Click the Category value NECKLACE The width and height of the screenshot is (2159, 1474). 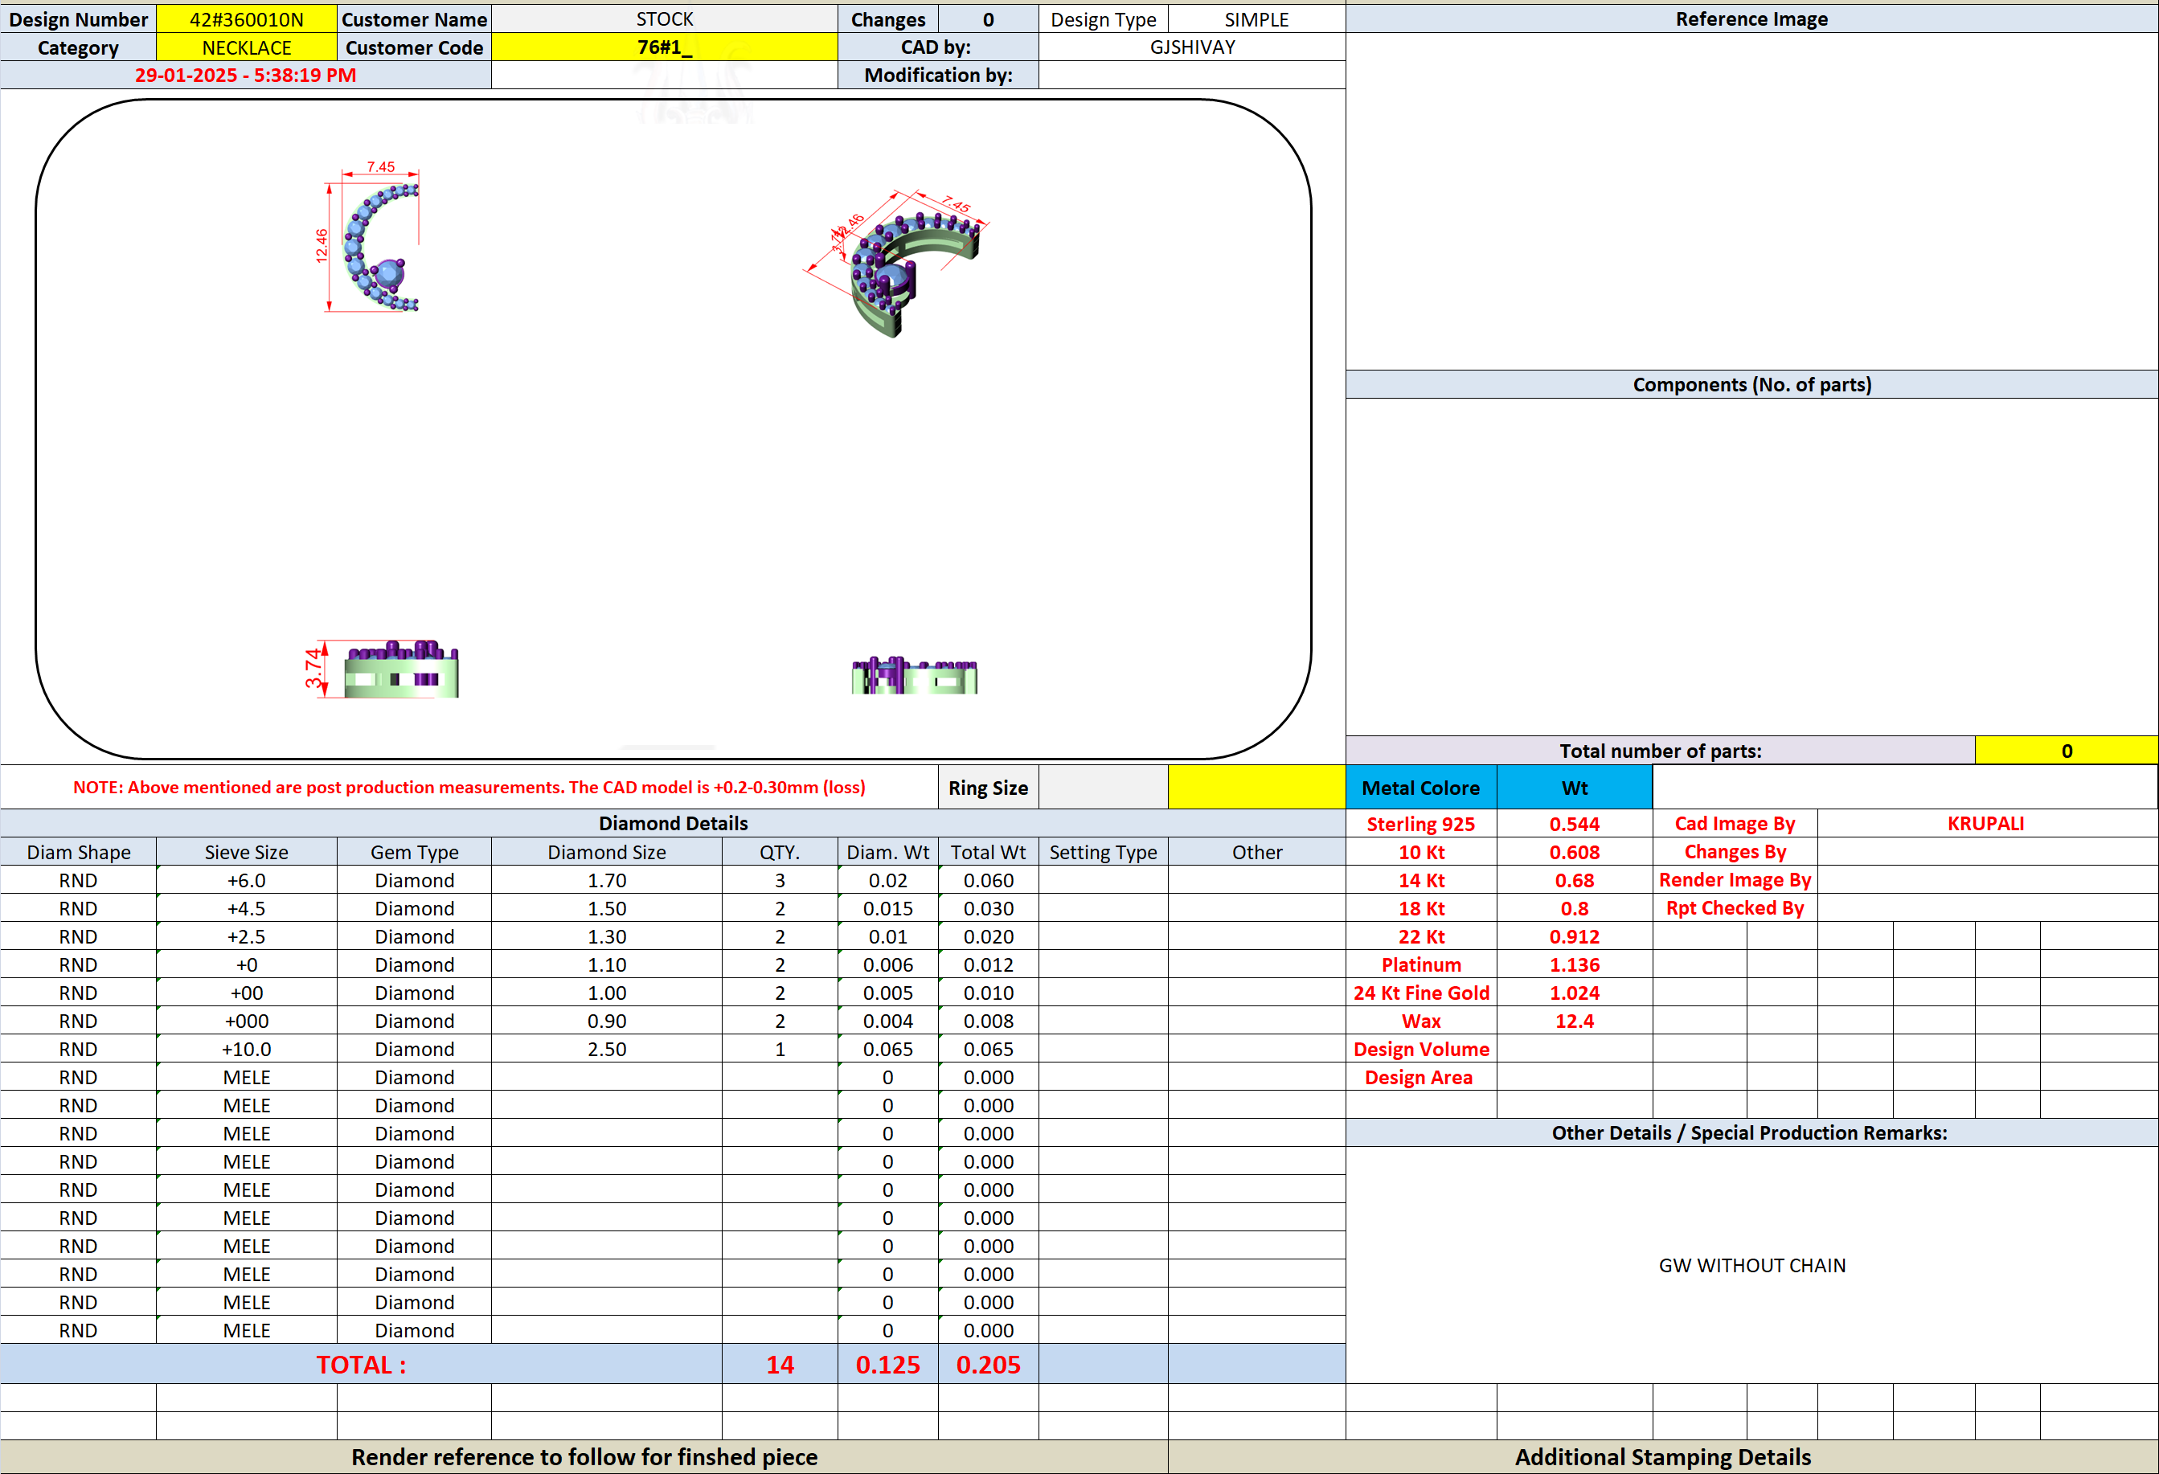tap(246, 47)
